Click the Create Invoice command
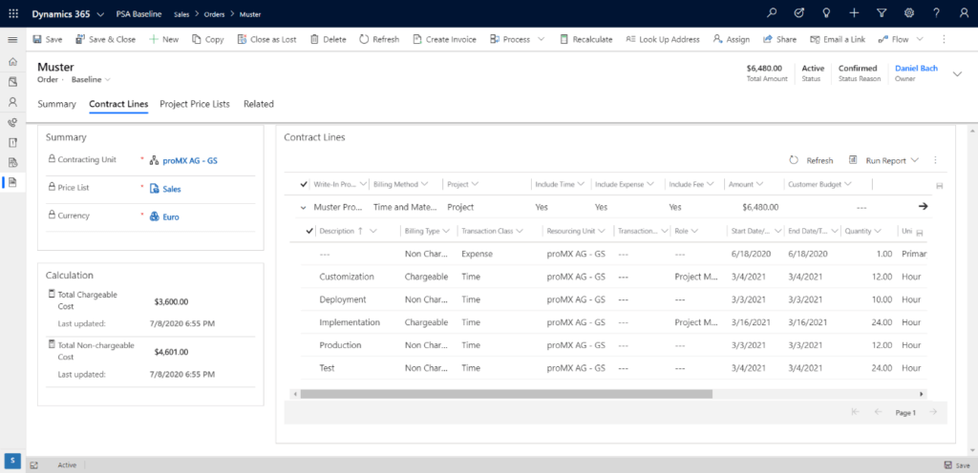The height and width of the screenshot is (473, 978). point(444,39)
